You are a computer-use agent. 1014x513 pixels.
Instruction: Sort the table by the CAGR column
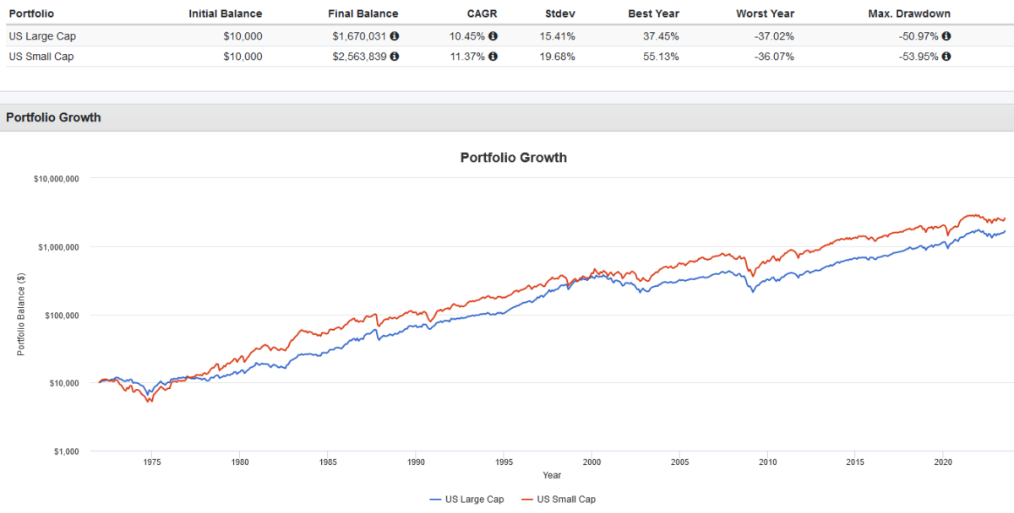[x=482, y=13]
